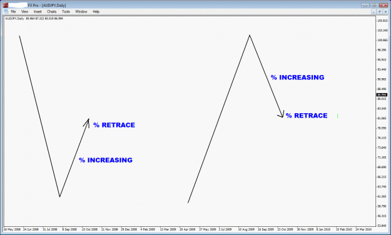Open the Window menu
This screenshot has width=391, height=235.
pyautogui.click(x=81, y=12)
